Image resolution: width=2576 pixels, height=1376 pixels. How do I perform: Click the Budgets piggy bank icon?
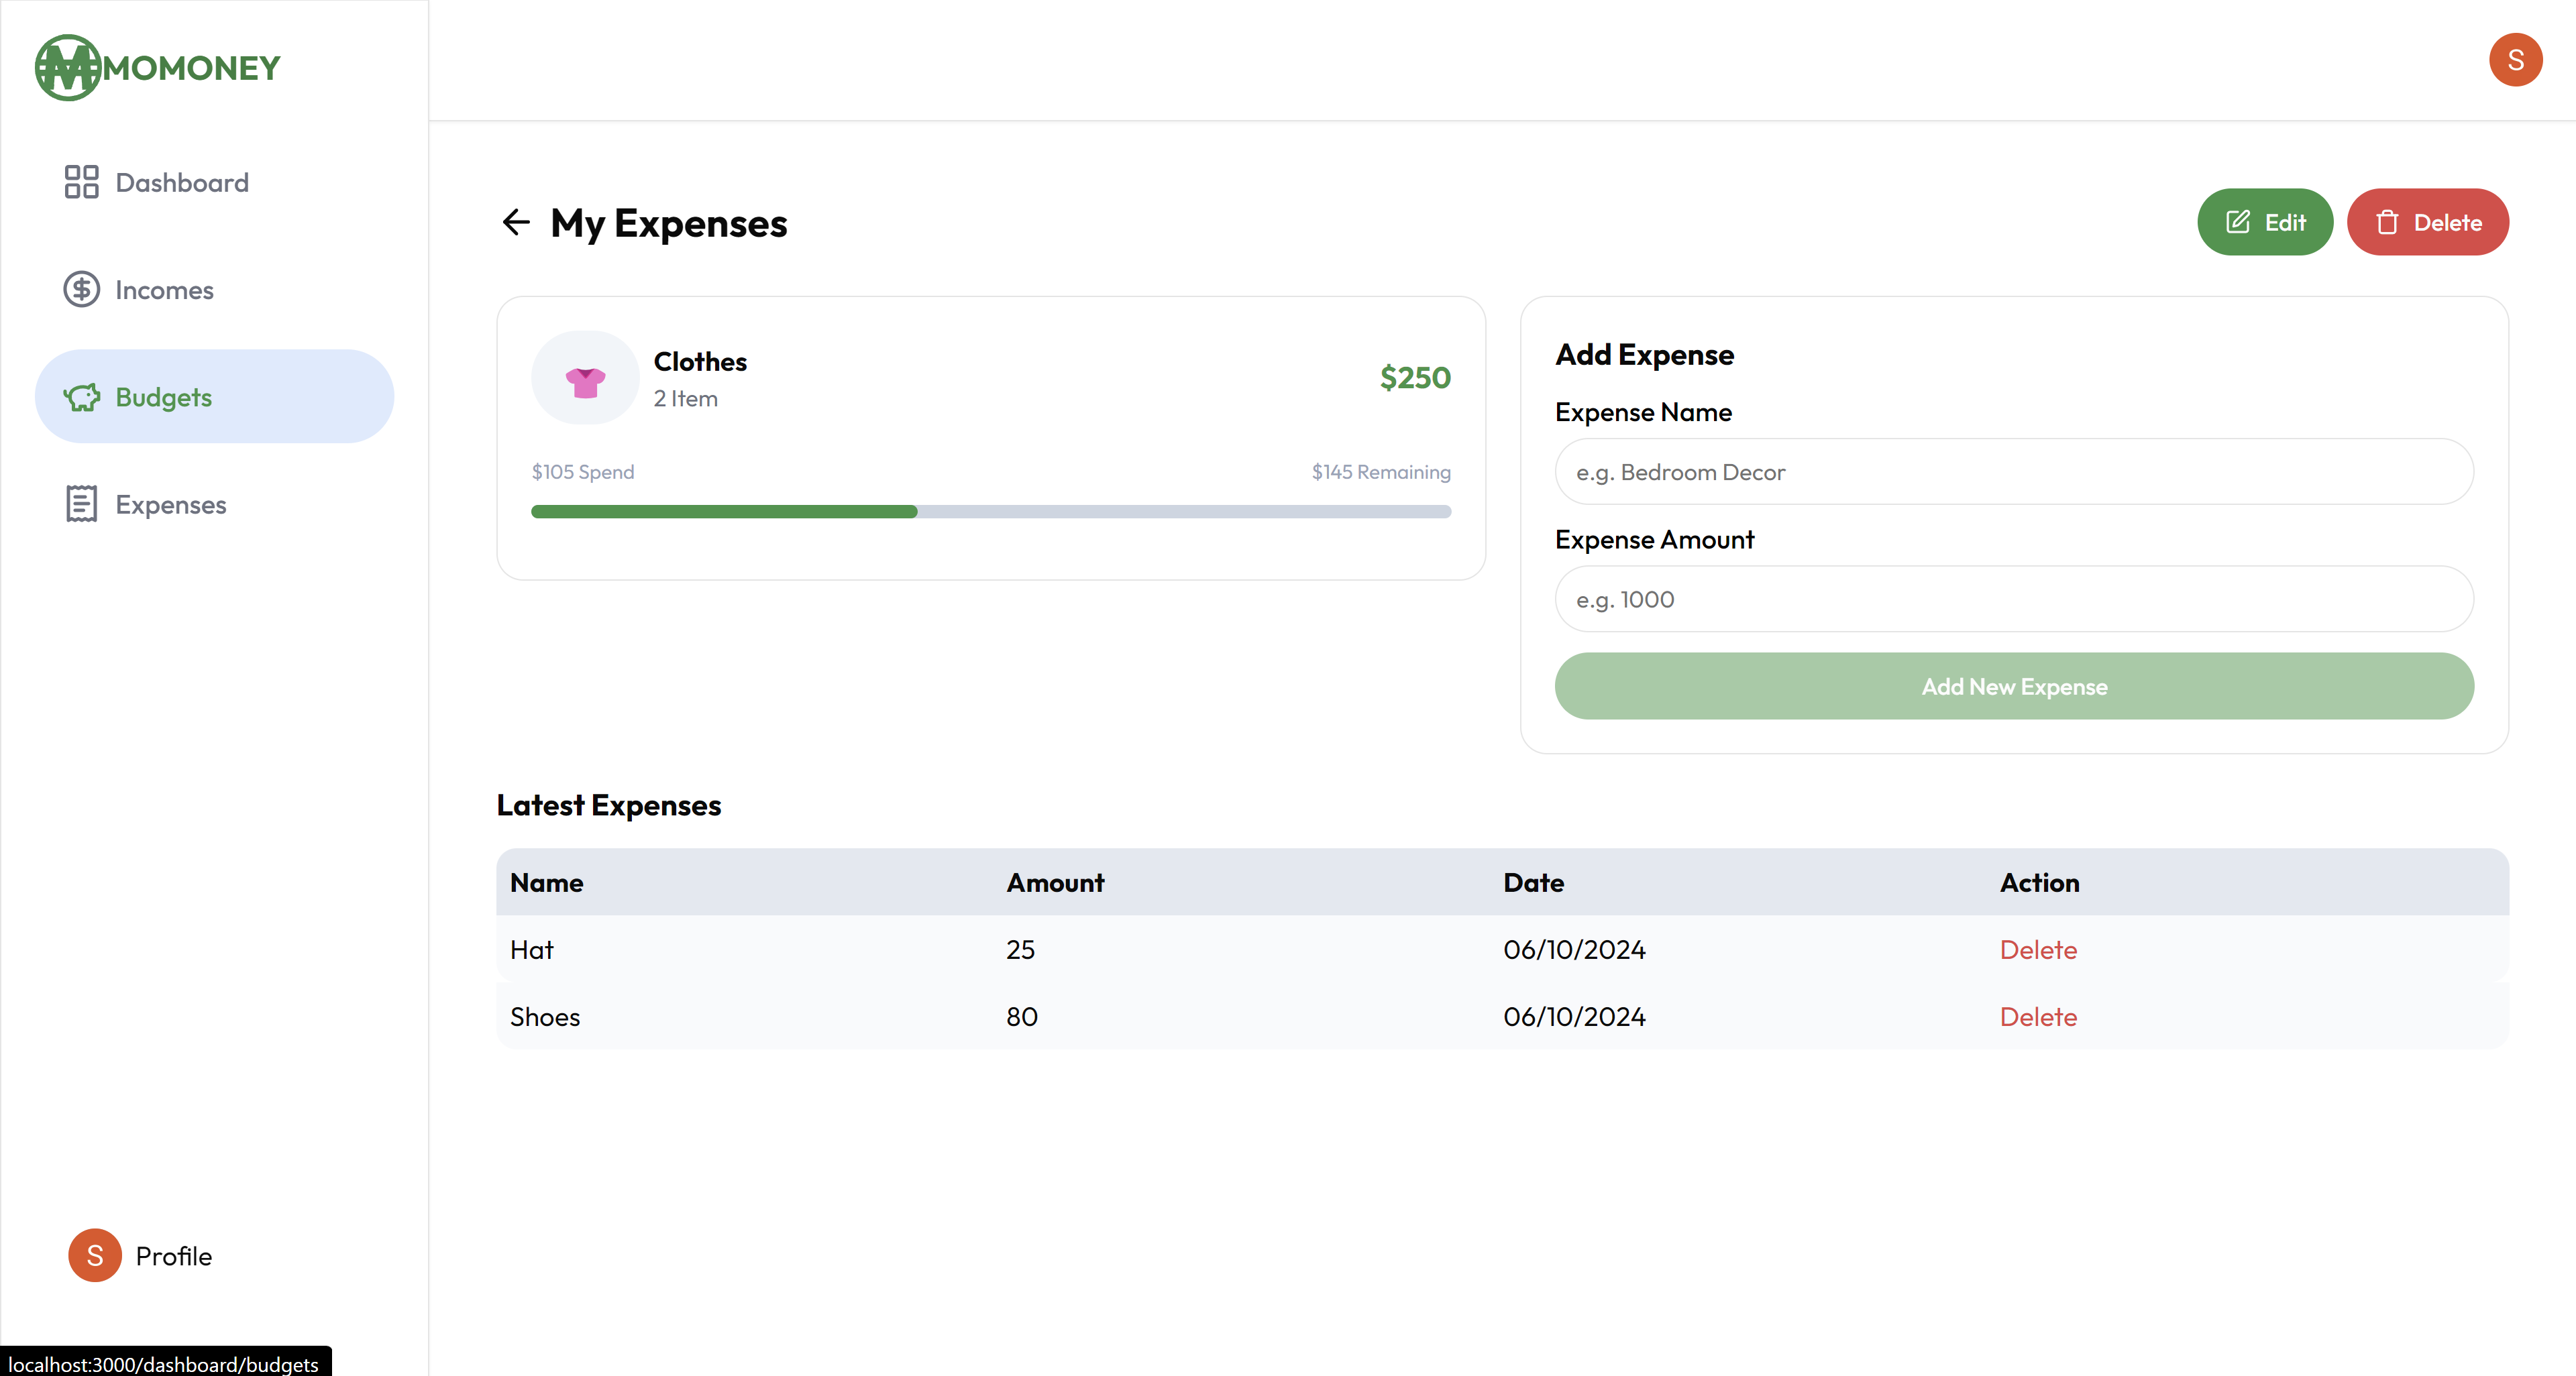(x=81, y=398)
